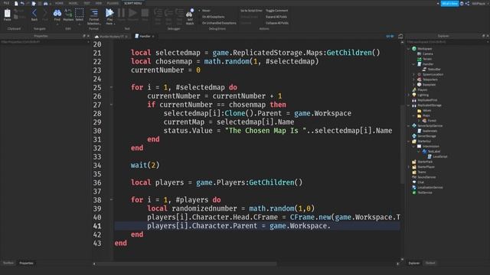Collapse the for loop at line 38

pyautogui.click(x=112, y=200)
